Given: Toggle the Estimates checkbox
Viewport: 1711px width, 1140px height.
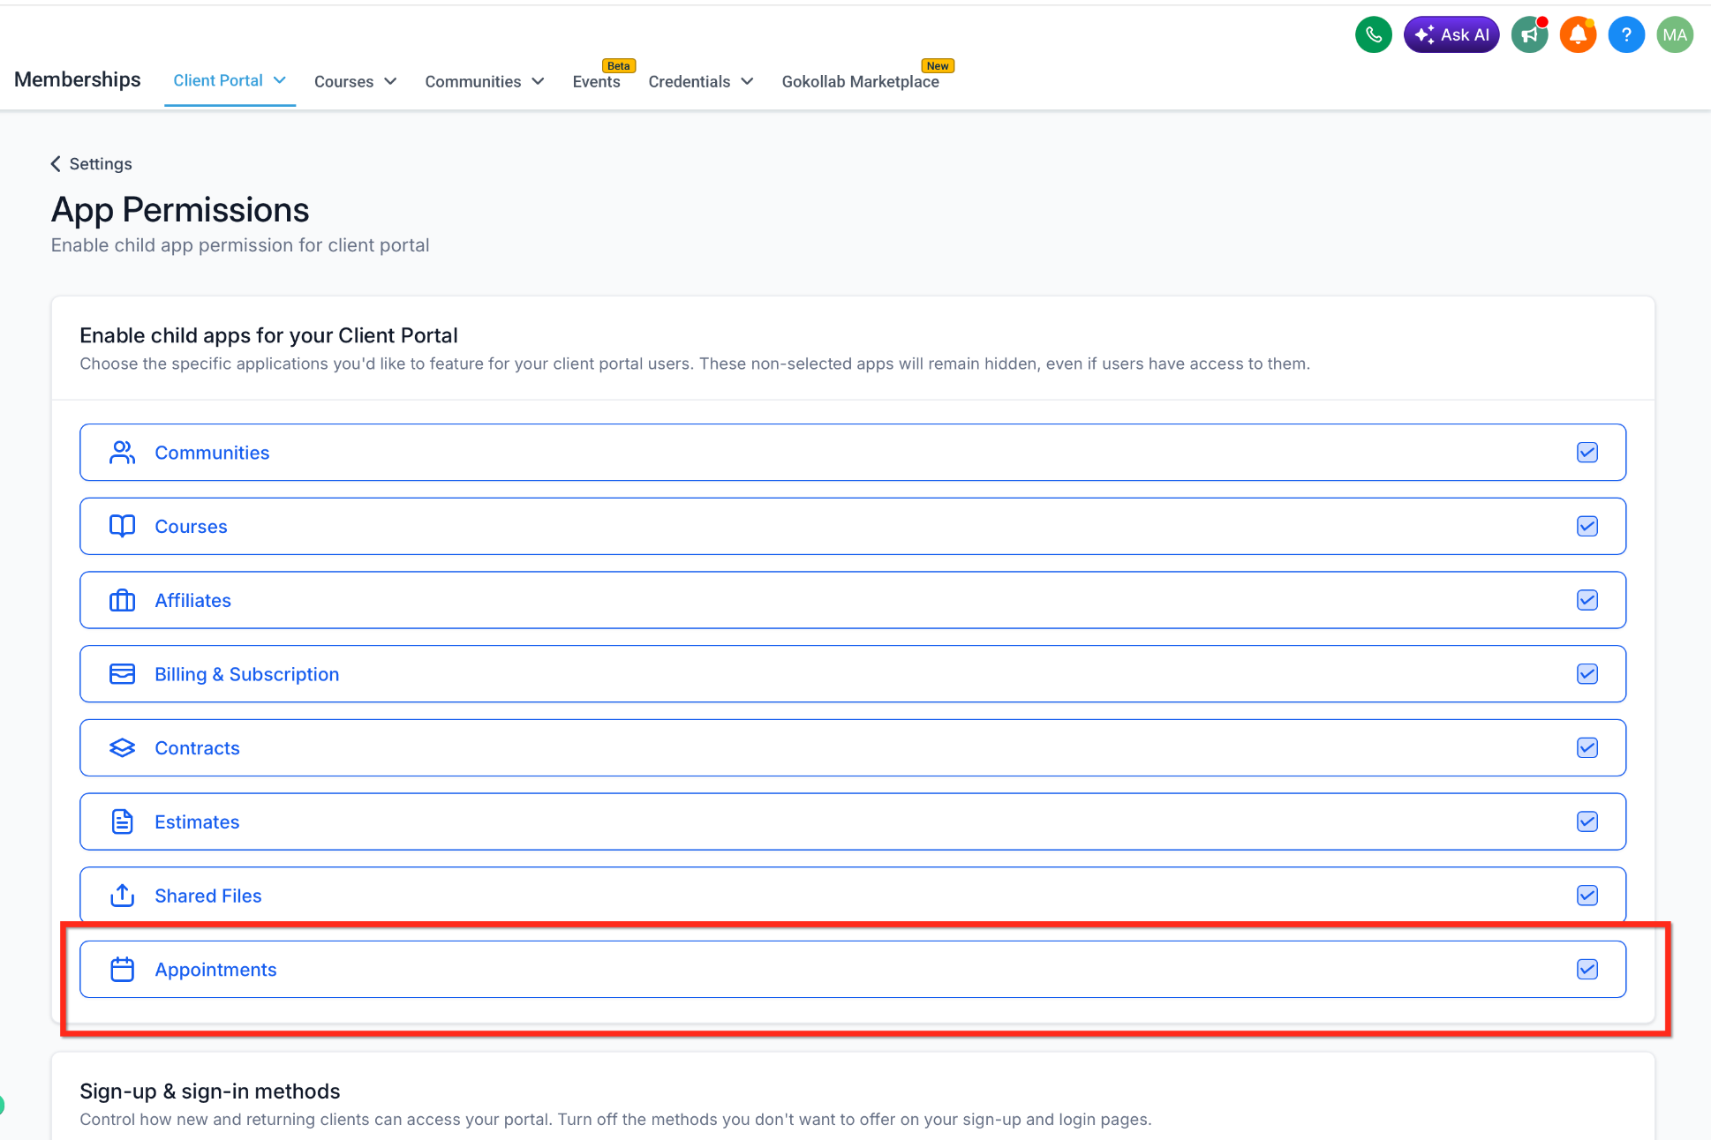Looking at the screenshot, I should pos(1587,822).
